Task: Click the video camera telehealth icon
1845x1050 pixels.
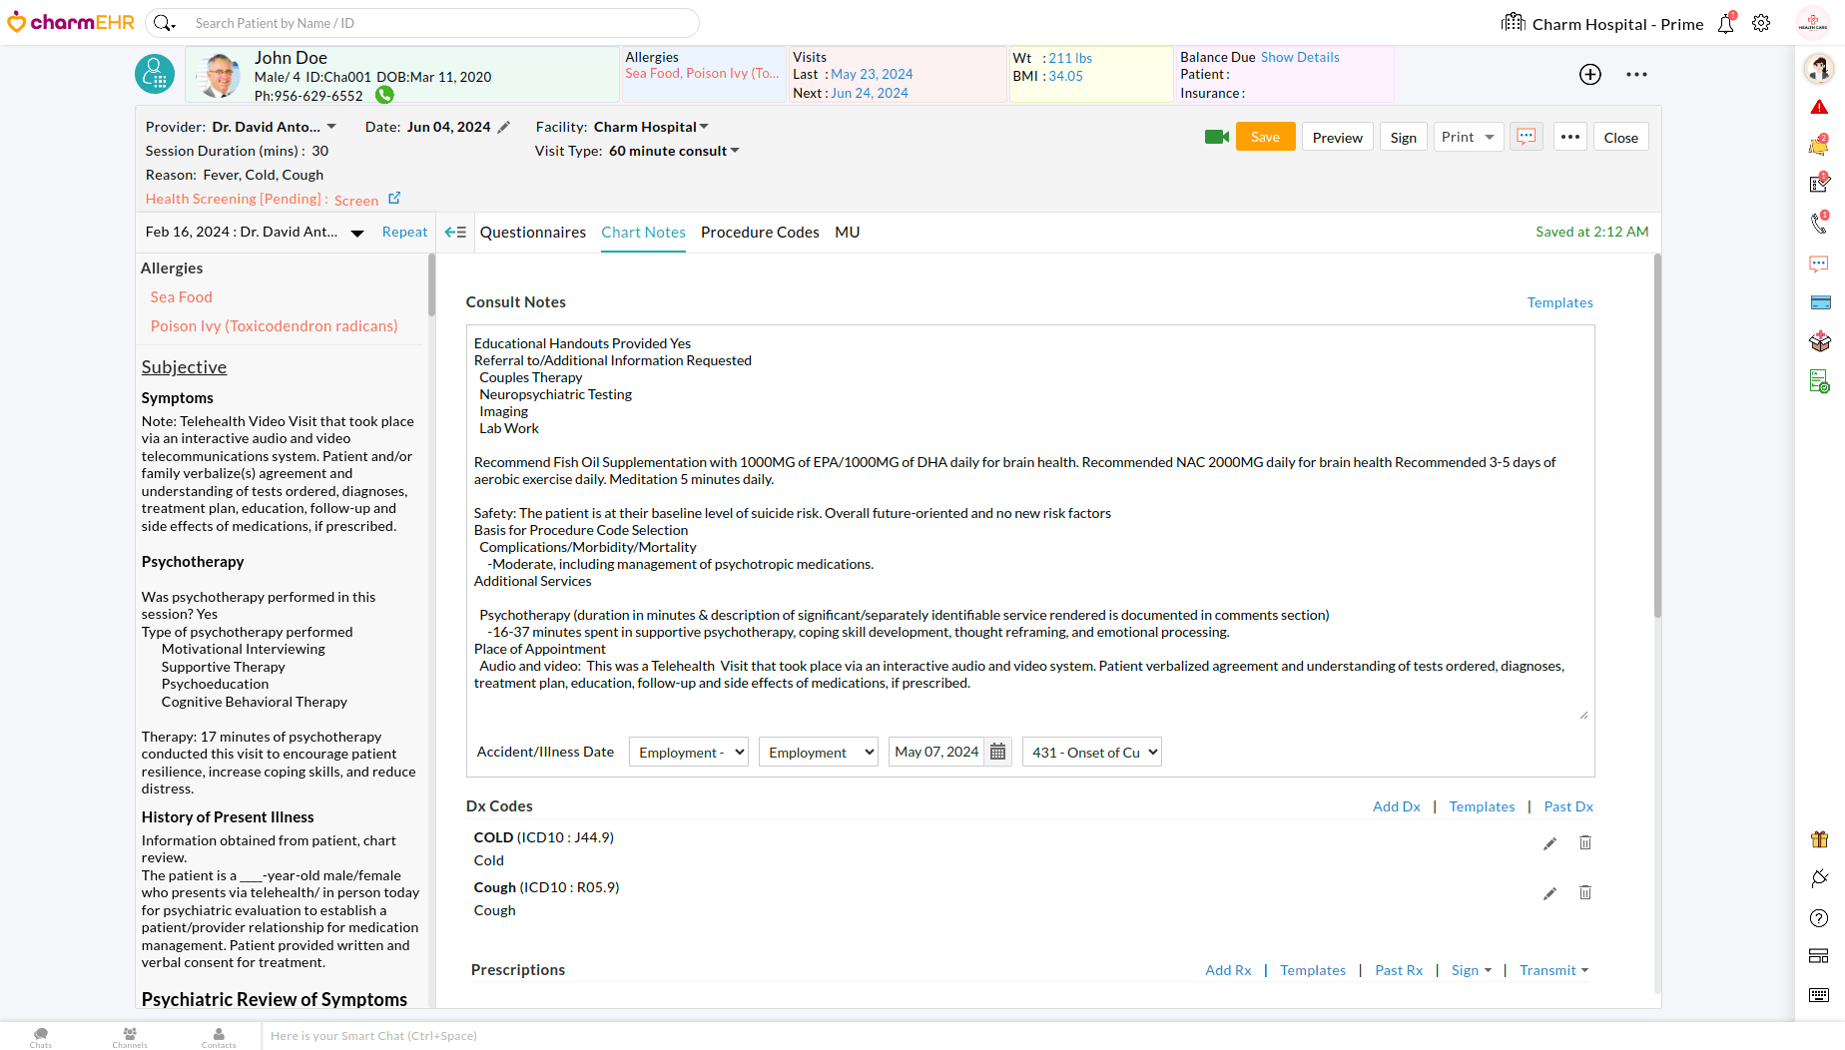Action: (1216, 138)
